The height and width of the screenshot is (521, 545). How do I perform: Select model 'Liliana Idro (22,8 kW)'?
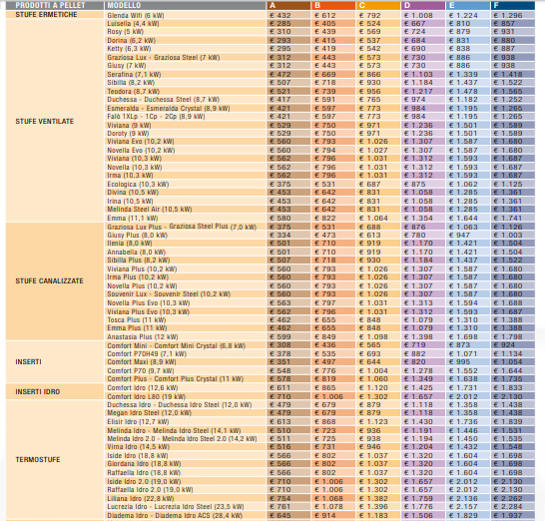(x=141, y=499)
